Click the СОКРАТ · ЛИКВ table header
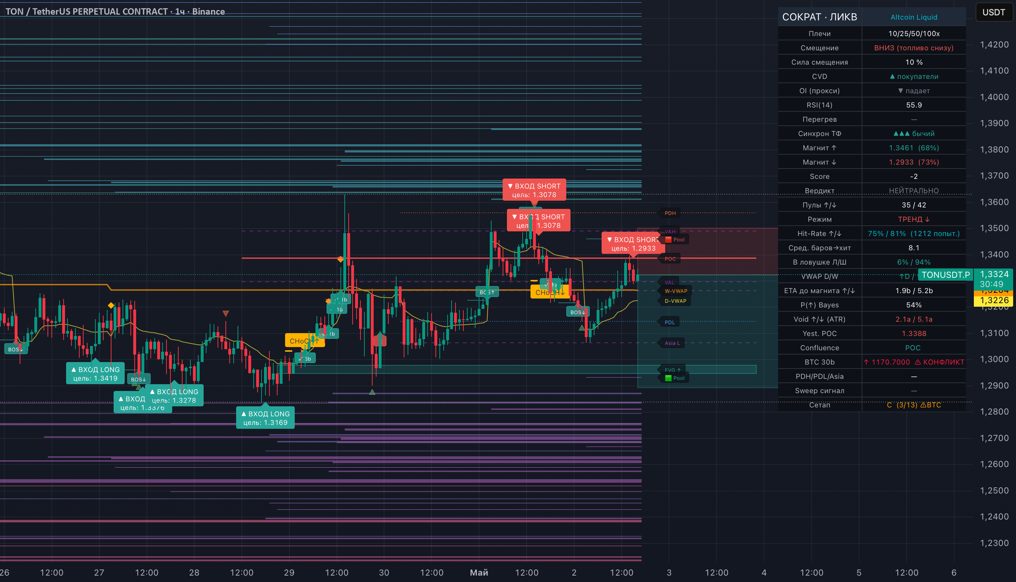 click(x=820, y=17)
